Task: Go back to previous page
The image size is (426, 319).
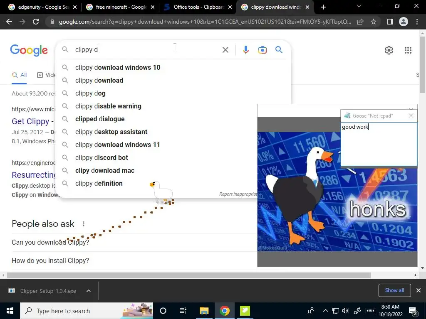Action: pos(9,22)
